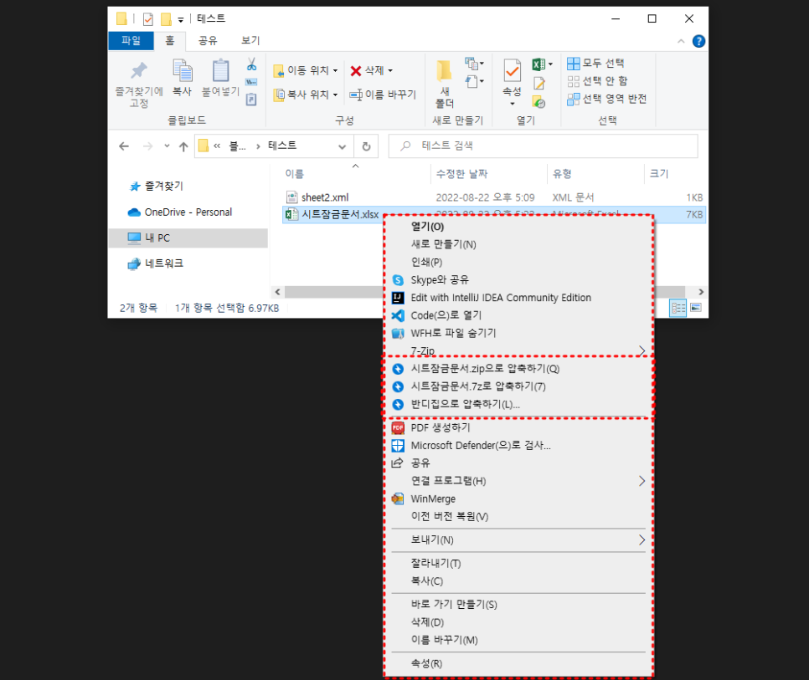Click the horizontal scrollbar right arrow
Screen dimensions: 809x680
point(701,292)
